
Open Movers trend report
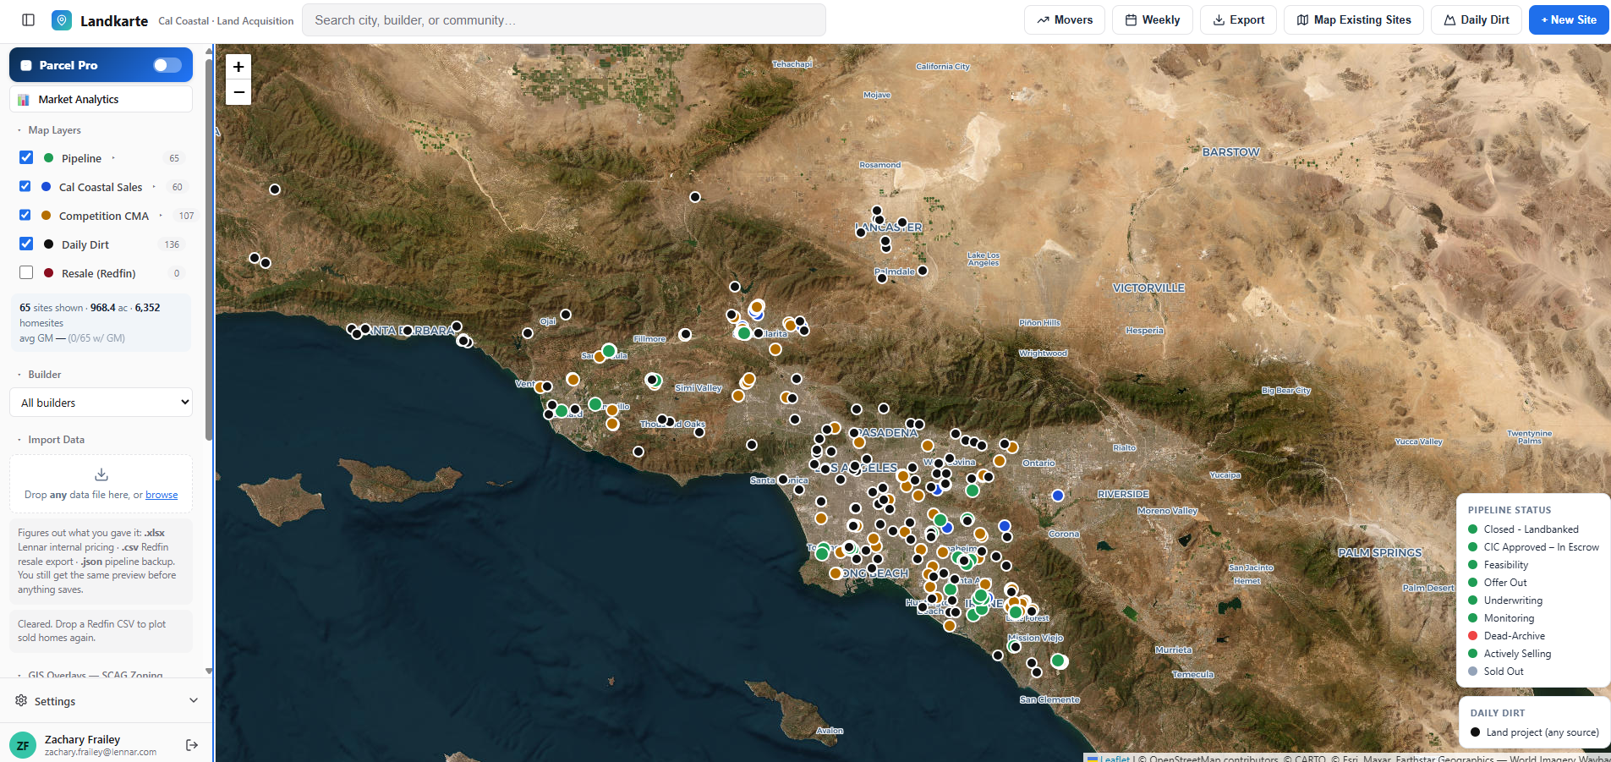click(1065, 20)
